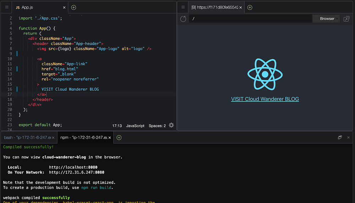The height and width of the screenshot is (203, 355).
Task: Click the </header> closing tag line
Action: tap(43, 100)
